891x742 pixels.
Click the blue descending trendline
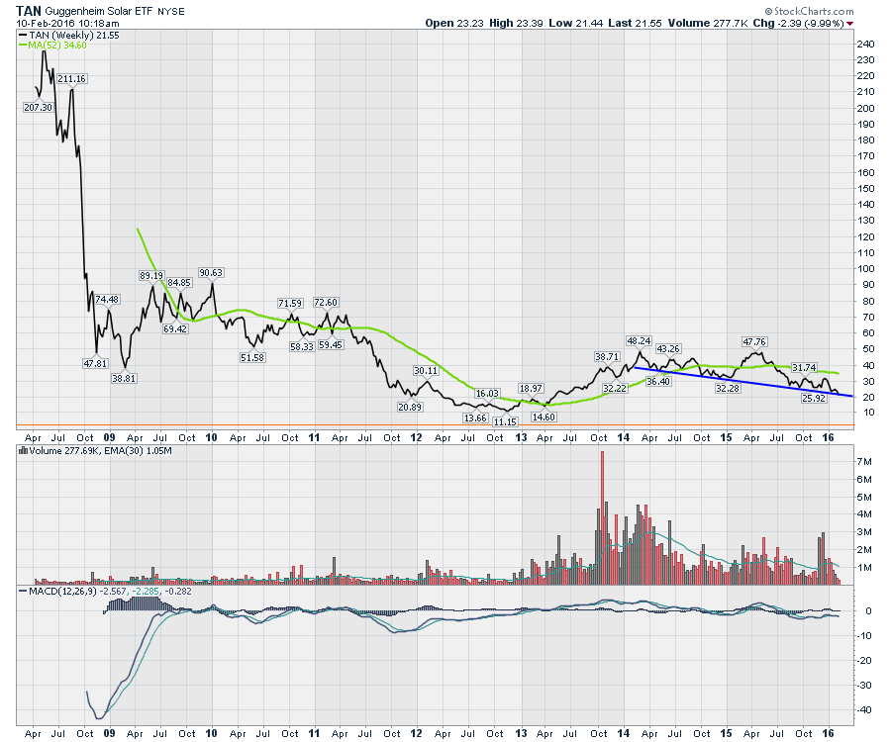743,382
